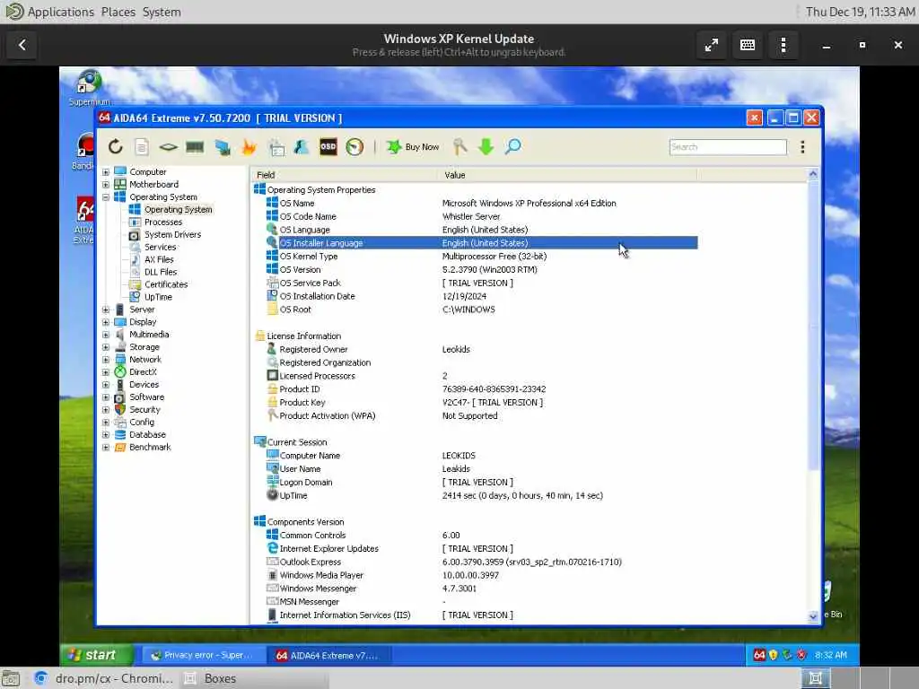The image size is (919, 689).
Task: Click the scroll down arrow of list
Action: [x=813, y=616]
